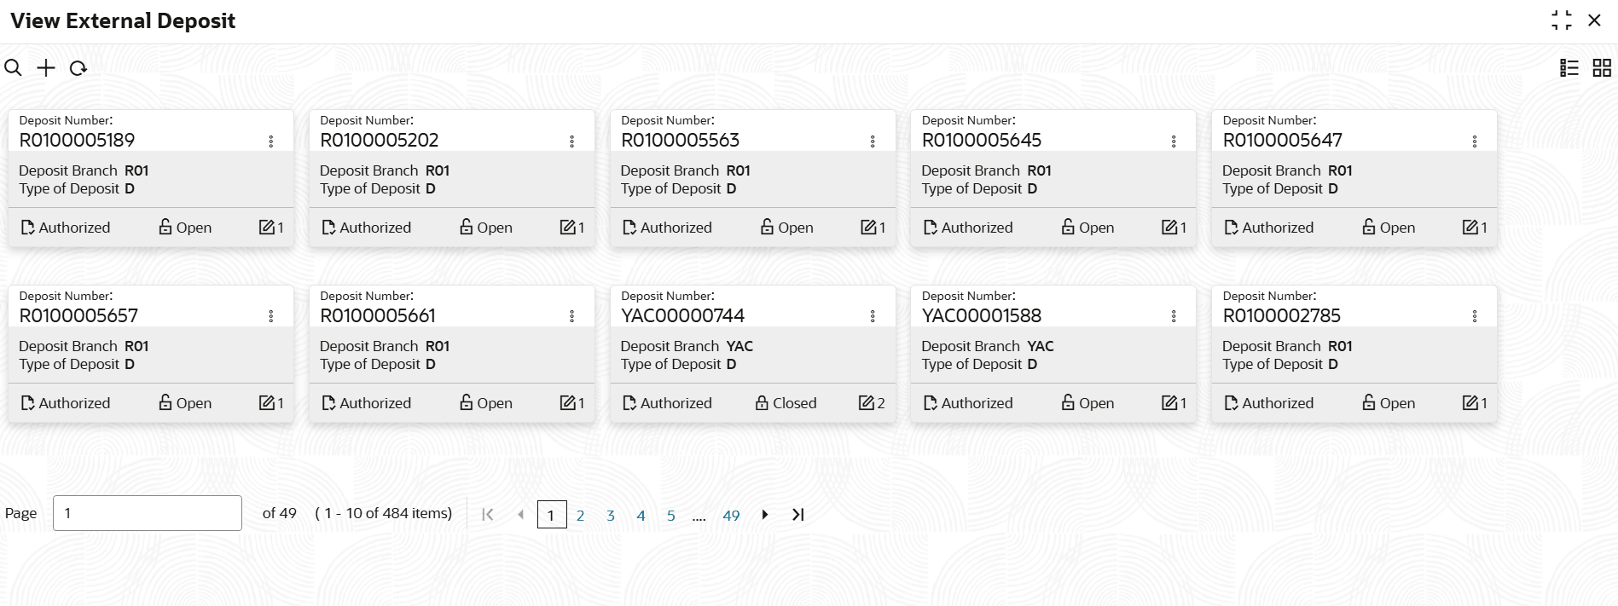
Task: Open the options menu on deposit R0100005189
Action: tap(271, 141)
